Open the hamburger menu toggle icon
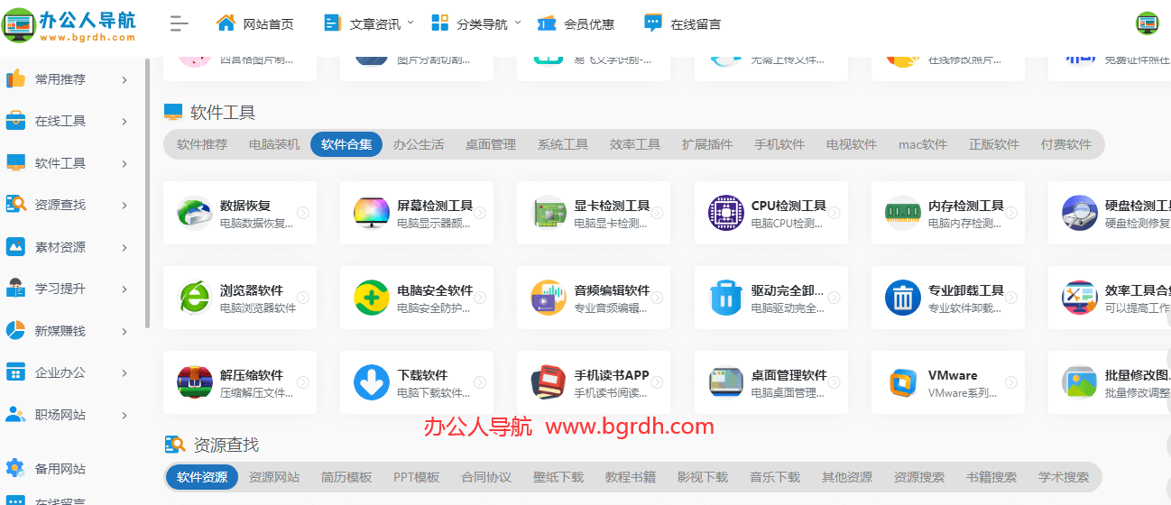Image resolution: width=1171 pixels, height=505 pixels. click(x=180, y=24)
